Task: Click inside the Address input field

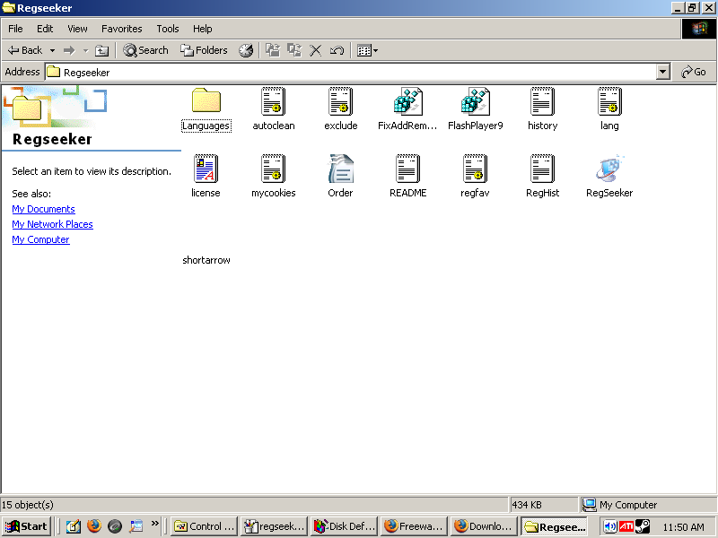Action: pyautogui.click(x=359, y=72)
